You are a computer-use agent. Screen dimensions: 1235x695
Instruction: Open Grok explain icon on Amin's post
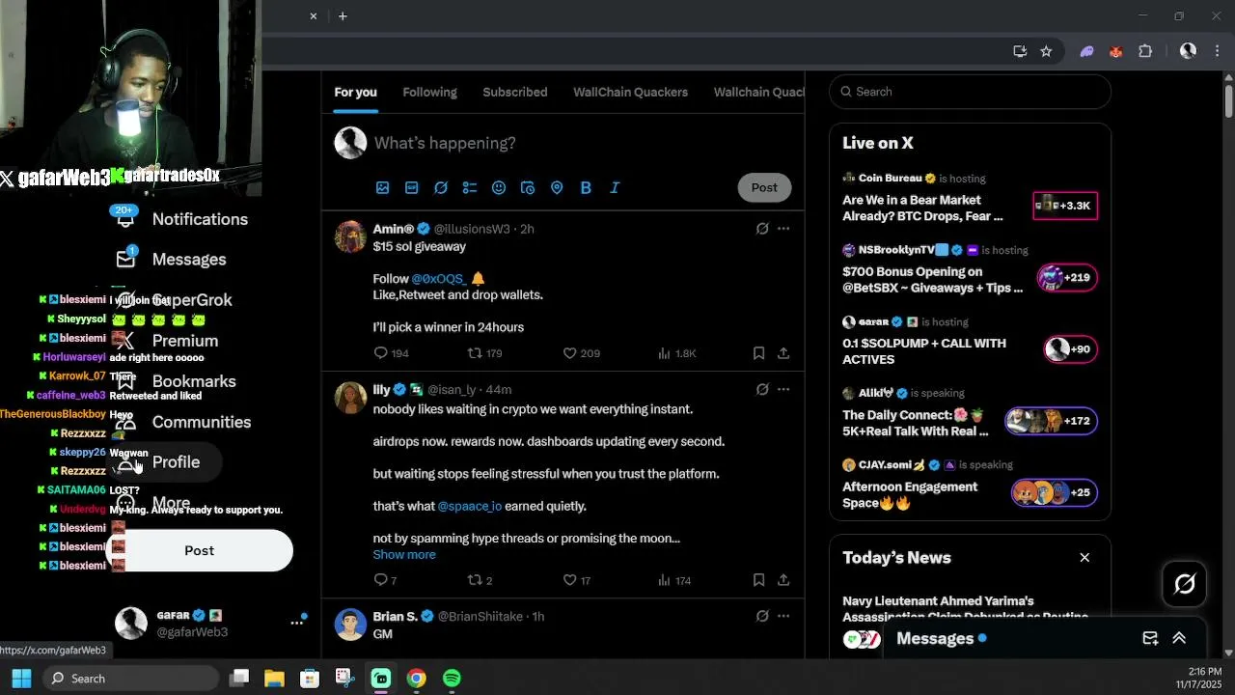[762, 229]
